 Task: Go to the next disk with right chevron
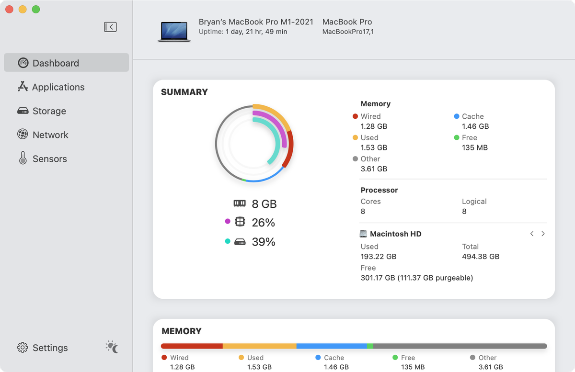coord(543,234)
